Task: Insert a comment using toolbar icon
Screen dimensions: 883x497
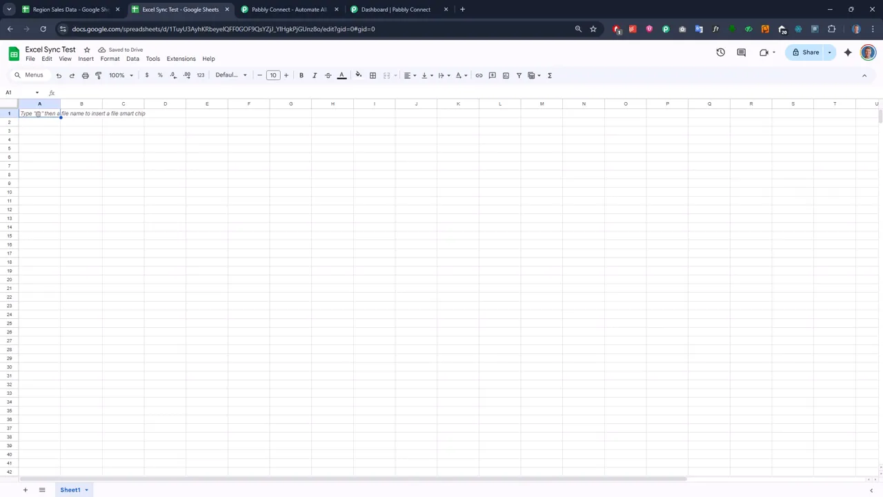Action: point(492,75)
